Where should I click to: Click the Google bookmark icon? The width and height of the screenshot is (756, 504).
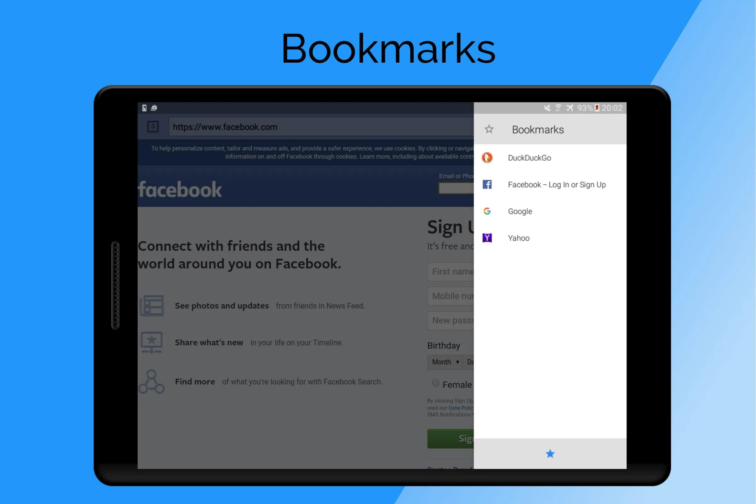tap(487, 211)
